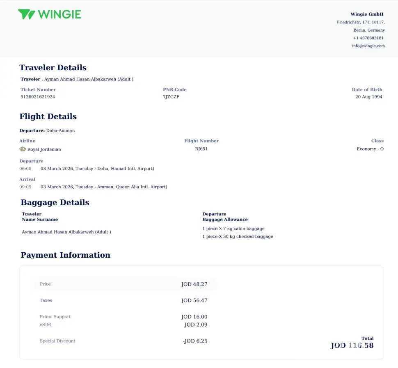Click the Special Discount amount
Image resolution: width=398 pixels, height=368 pixels.
(195, 341)
